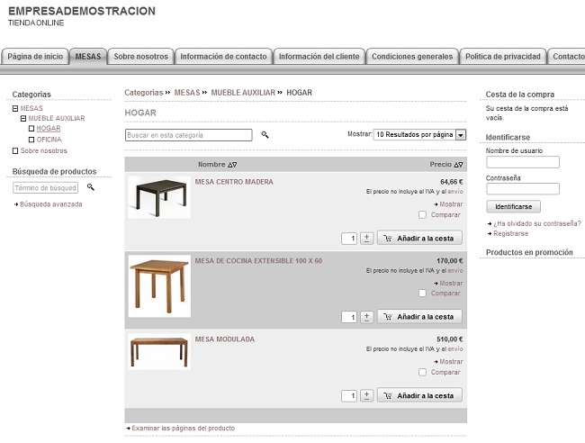Focus the Término de búsqueda field

pyautogui.click(x=46, y=187)
